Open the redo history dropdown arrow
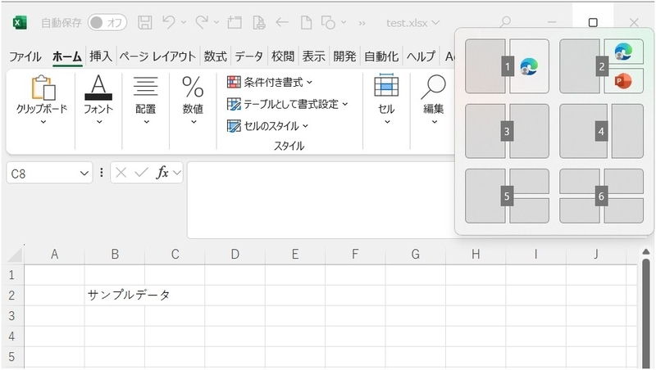The width and height of the screenshot is (656, 370). point(216,23)
